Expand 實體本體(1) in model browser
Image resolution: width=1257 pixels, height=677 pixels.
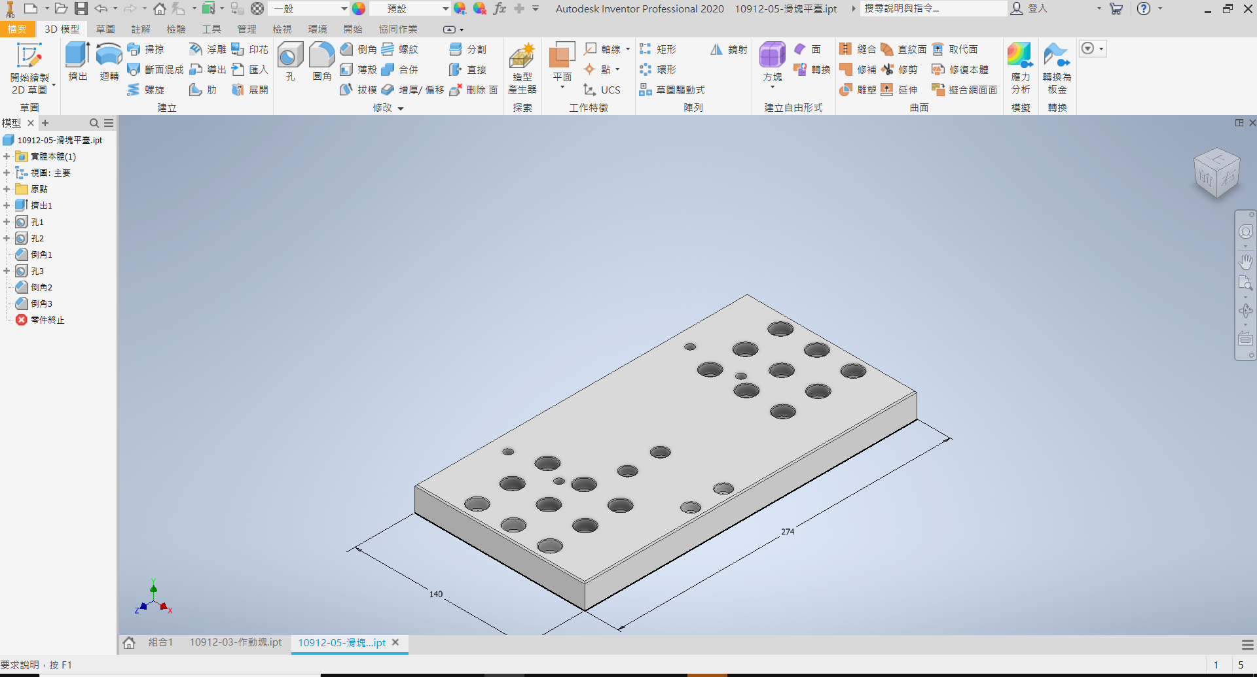(7, 156)
